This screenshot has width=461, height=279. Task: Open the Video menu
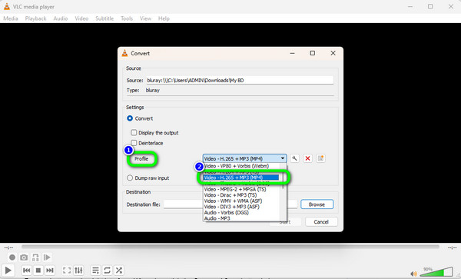click(81, 18)
